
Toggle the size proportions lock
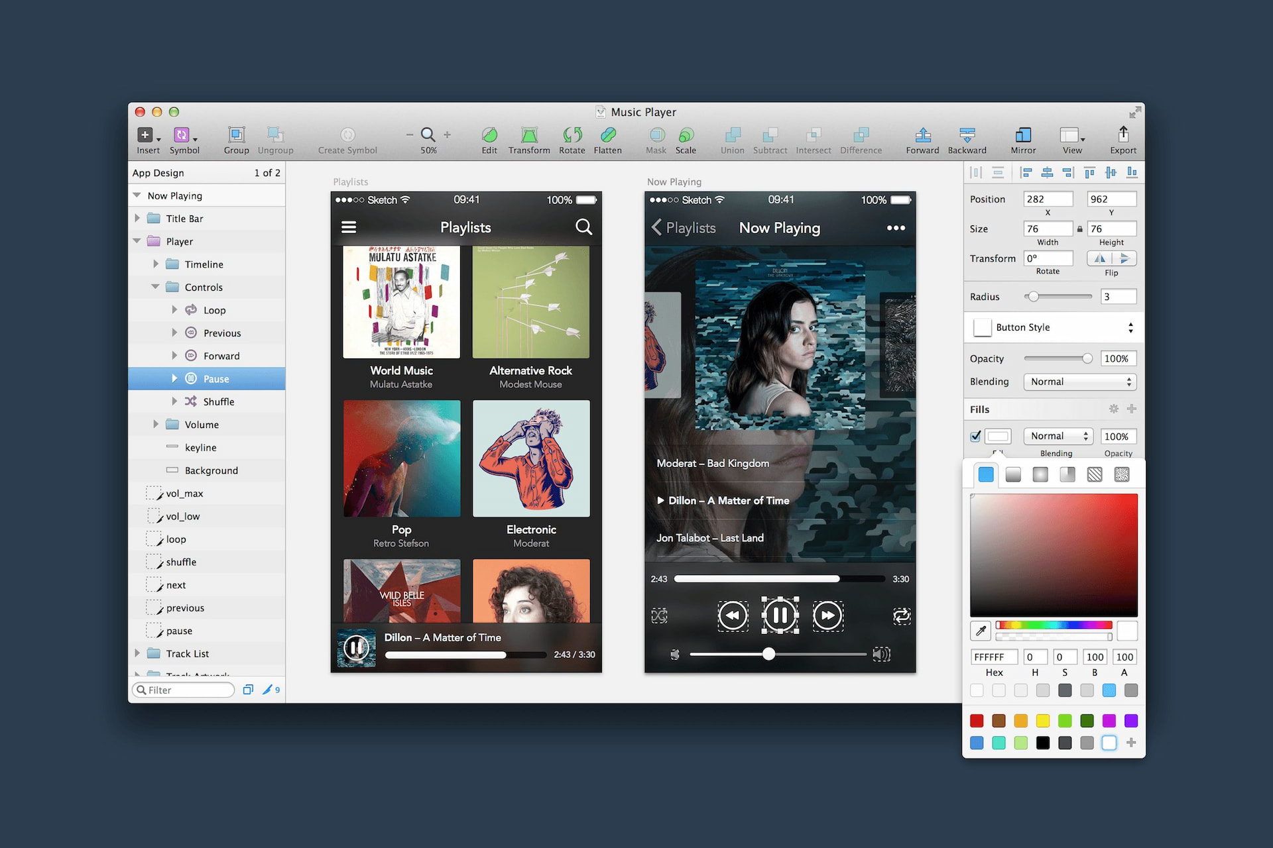1079,229
